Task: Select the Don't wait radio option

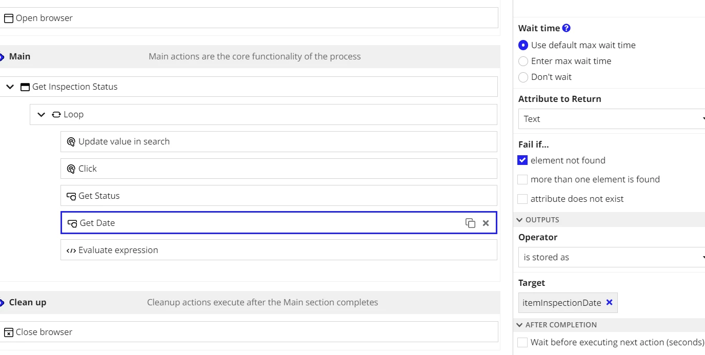Action: (523, 77)
